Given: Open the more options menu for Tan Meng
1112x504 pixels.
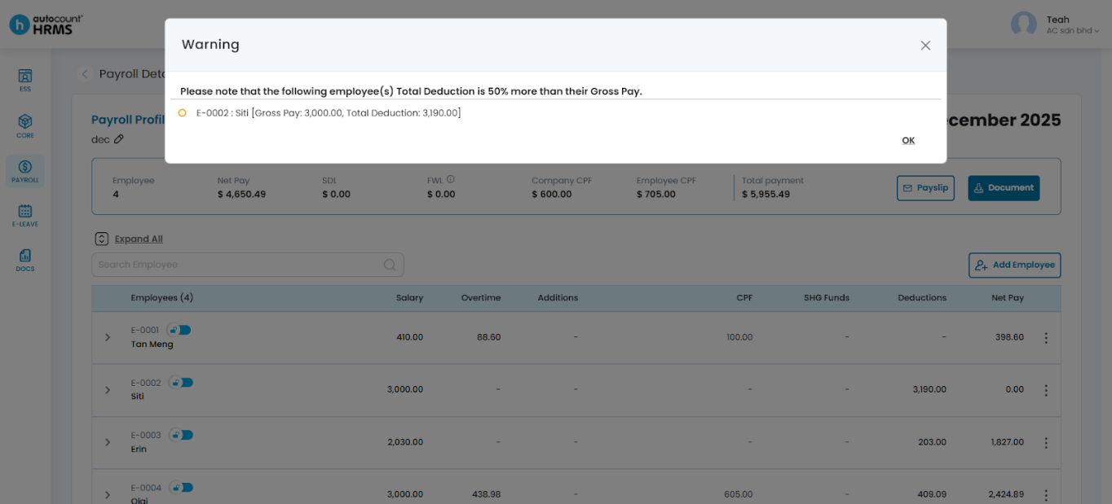Looking at the screenshot, I should coord(1046,338).
